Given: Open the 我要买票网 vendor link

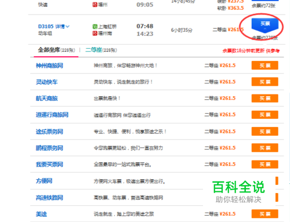Looking at the screenshot, I should [49, 165].
